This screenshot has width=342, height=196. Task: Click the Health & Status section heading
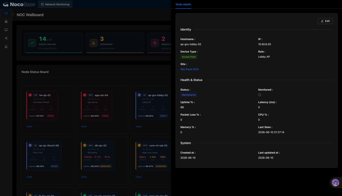191,80
